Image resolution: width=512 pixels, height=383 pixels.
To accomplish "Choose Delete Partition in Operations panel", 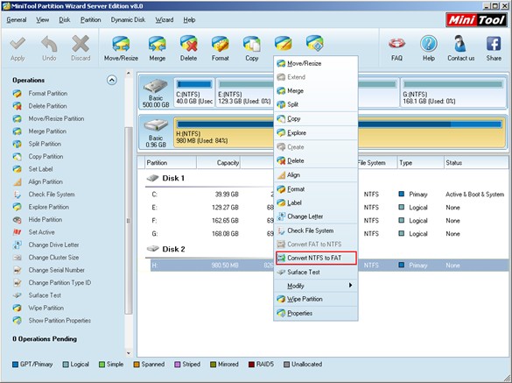I will pyautogui.click(x=47, y=106).
